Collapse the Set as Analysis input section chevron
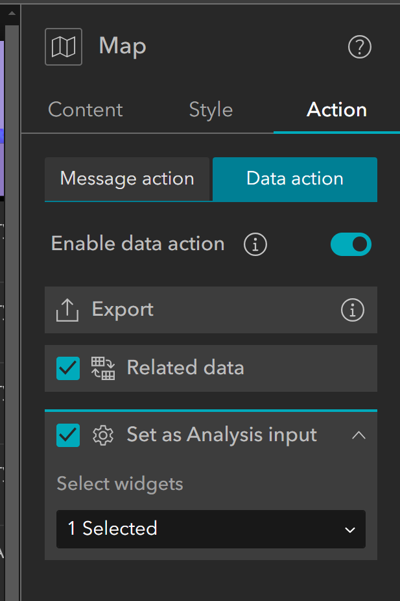The width and height of the screenshot is (400, 601). pyautogui.click(x=359, y=435)
